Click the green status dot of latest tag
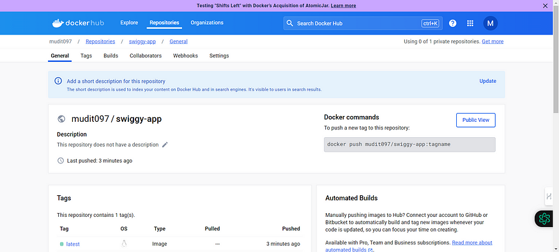This screenshot has height=252, width=559. coord(62,244)
